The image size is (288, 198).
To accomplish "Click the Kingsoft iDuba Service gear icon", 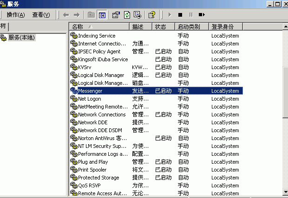I will pos(74,59).
